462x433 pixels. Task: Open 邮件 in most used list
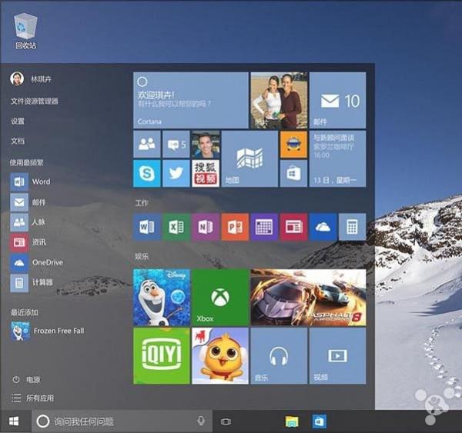[x=28, y=202]
